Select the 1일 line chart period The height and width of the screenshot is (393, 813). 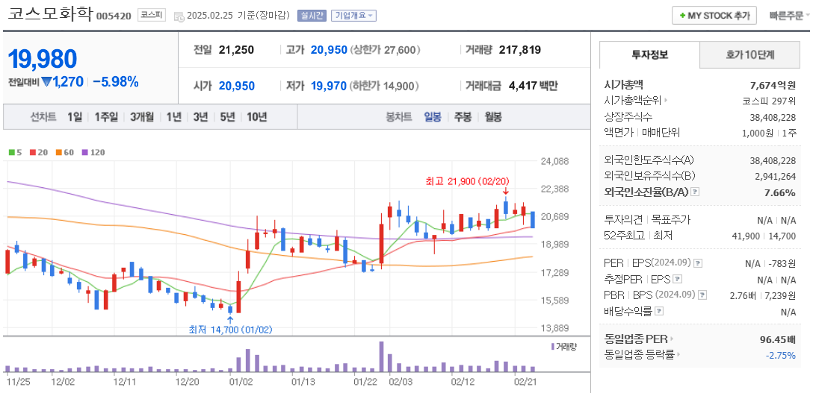click(74, 117)
